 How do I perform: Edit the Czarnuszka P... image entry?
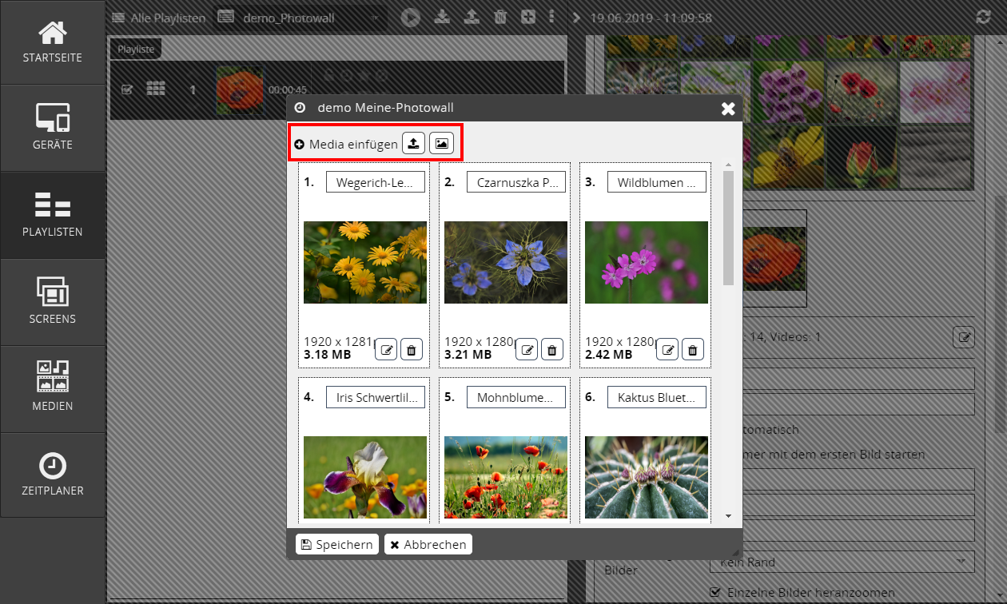pos(527,349)
